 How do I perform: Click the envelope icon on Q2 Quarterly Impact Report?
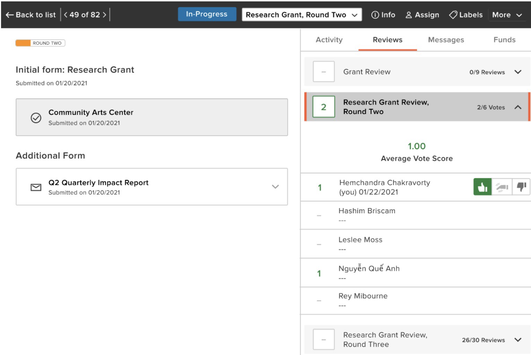coord(36,187)
